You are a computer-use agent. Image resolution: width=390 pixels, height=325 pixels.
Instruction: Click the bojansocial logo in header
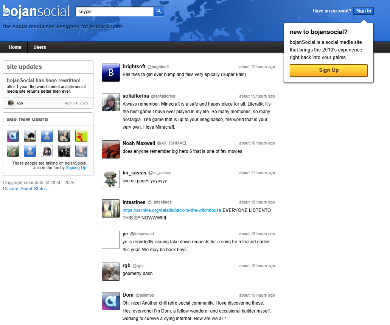[x=36, y=11]
